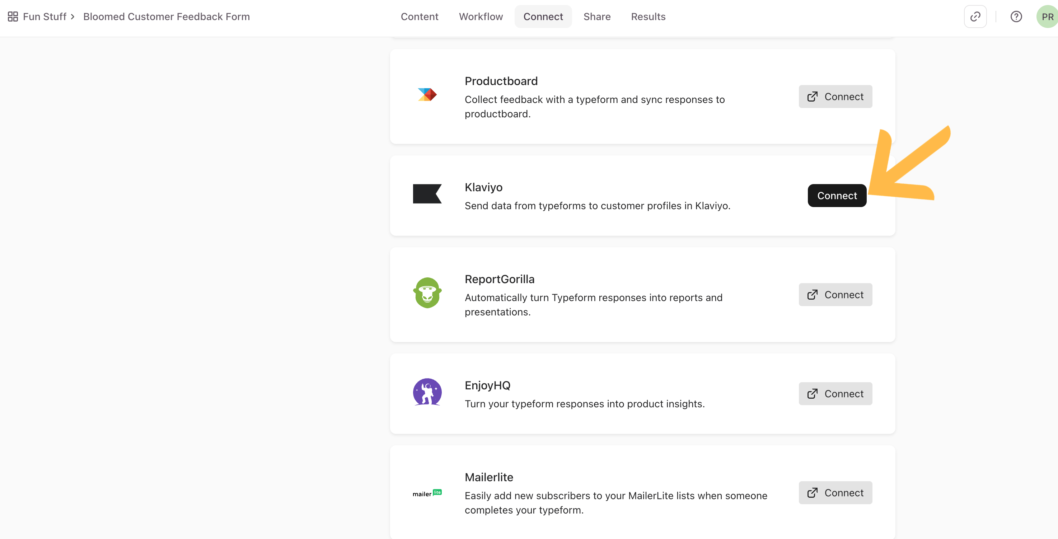Select the Productboard heading text
The width and height of the screenshot is (1058, 539).
point(501,81)
